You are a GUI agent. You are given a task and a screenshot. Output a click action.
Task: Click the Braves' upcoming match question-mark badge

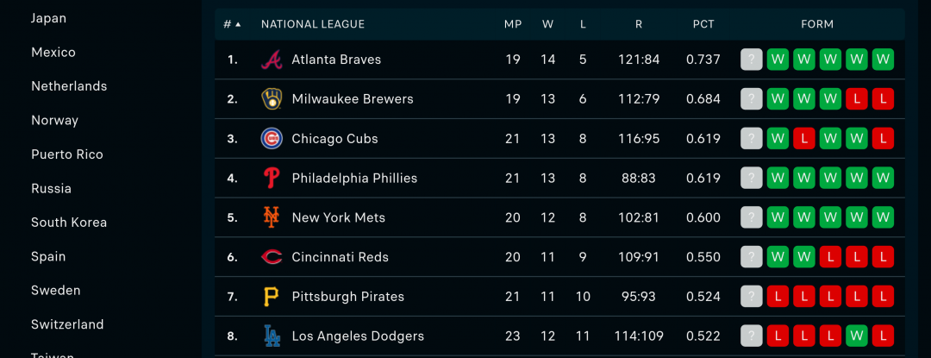point(752,60)
